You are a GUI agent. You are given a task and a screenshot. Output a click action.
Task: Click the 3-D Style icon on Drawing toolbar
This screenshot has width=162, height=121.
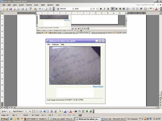pos(90,111)
